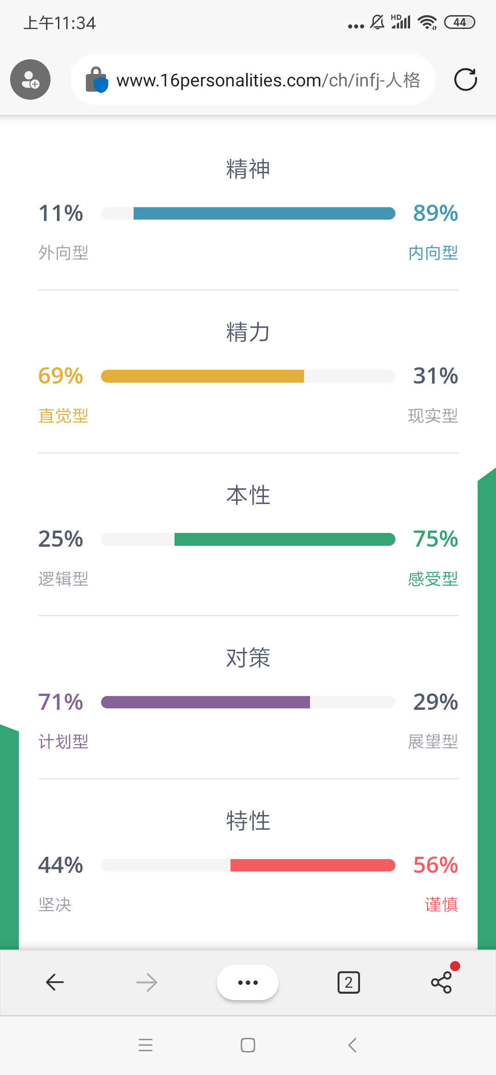
Task: Tap the yellow 精力 progress bar
Action: point(248,376)
